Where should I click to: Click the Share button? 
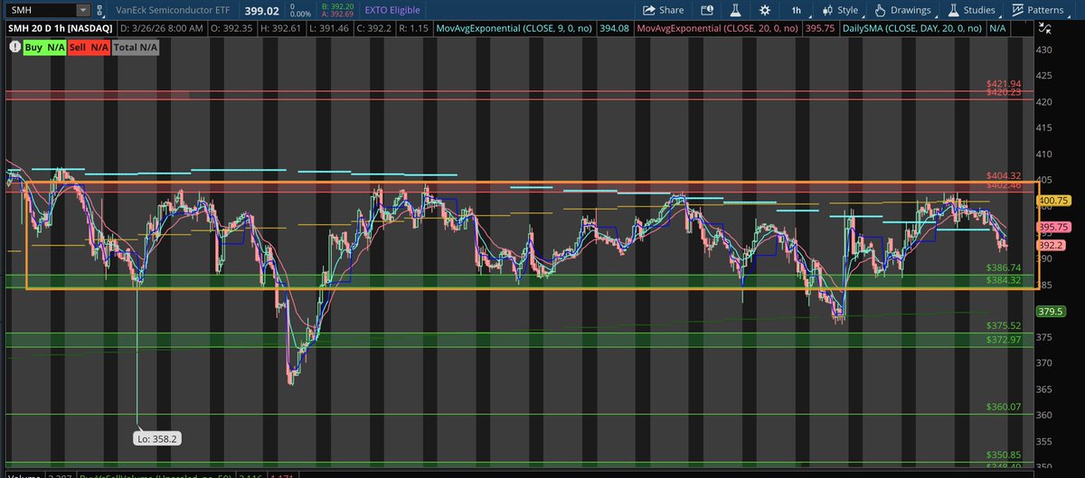click(x=664, y=10)
